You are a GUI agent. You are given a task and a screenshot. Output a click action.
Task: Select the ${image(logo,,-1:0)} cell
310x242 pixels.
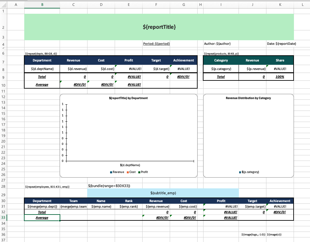252,234
